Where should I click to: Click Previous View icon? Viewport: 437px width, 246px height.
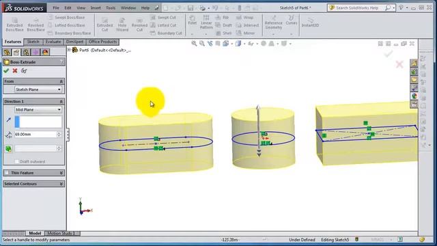coord(210,44)
